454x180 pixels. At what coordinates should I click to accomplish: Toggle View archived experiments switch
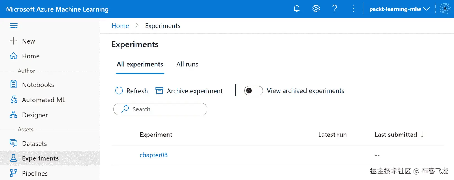tap(253, 91)
